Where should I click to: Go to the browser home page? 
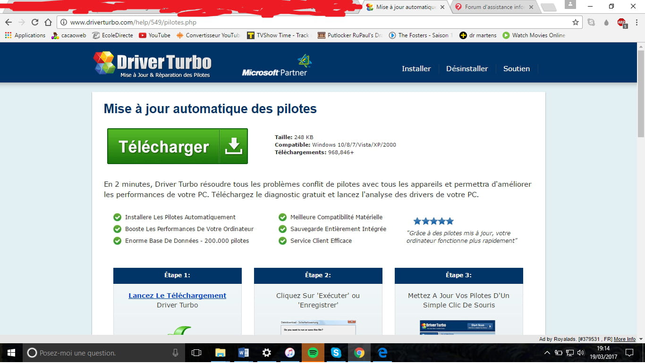[48, 22]
